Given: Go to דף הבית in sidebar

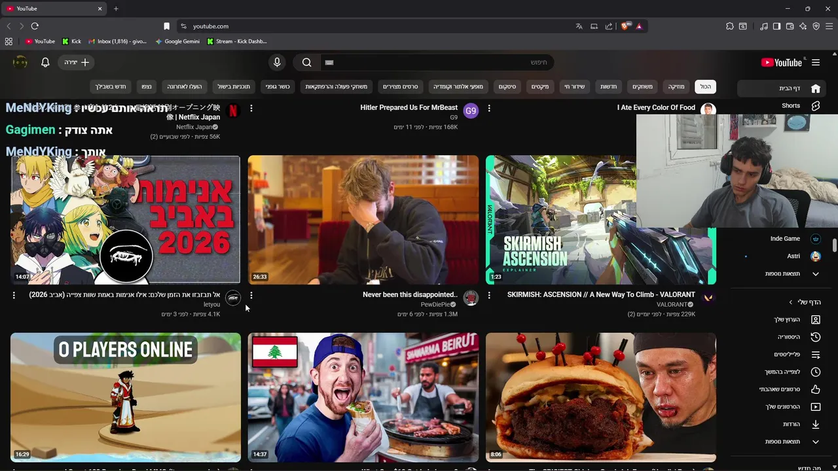Looking at the screenshot, I should (x=782, y=88).
